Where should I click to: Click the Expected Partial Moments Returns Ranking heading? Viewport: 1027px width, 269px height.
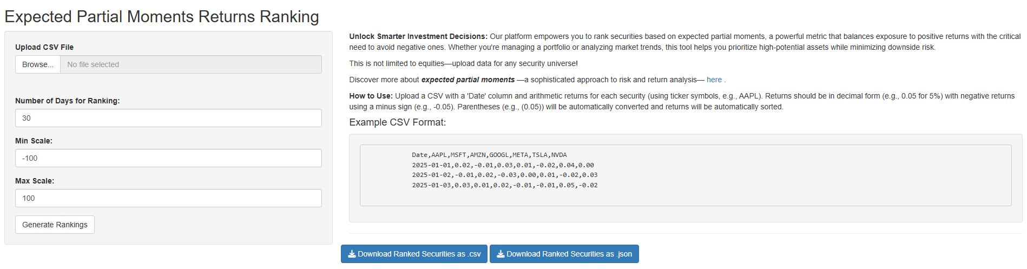tap(162, 17)
